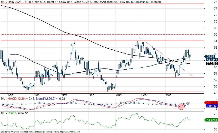Click the 64 price axis label
This screenshot has width=218, height=133.
216,41
